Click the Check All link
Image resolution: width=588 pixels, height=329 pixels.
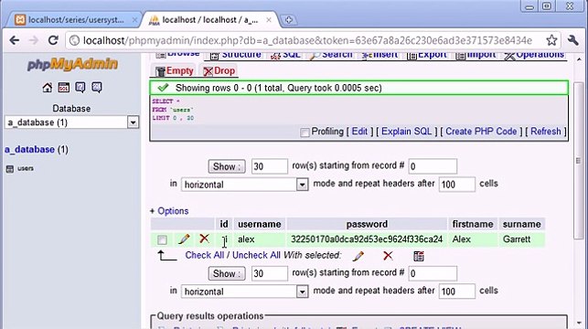204,255
